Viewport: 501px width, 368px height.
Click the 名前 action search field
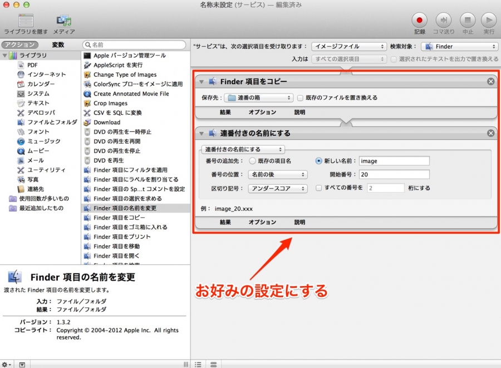(x=134, y=45)
